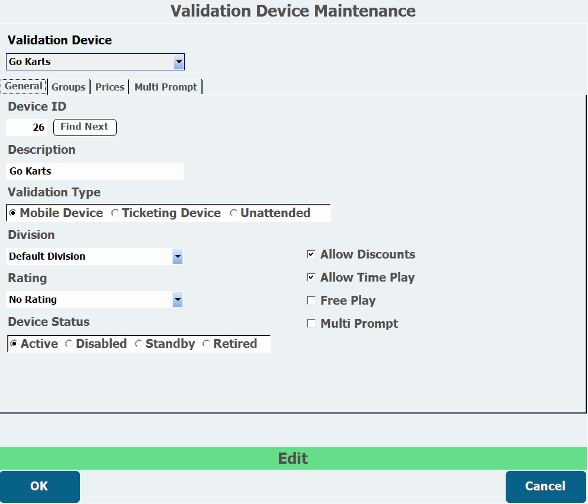Click the Description text field
This screenshot has width=588, height=504.
pos(95,172)
